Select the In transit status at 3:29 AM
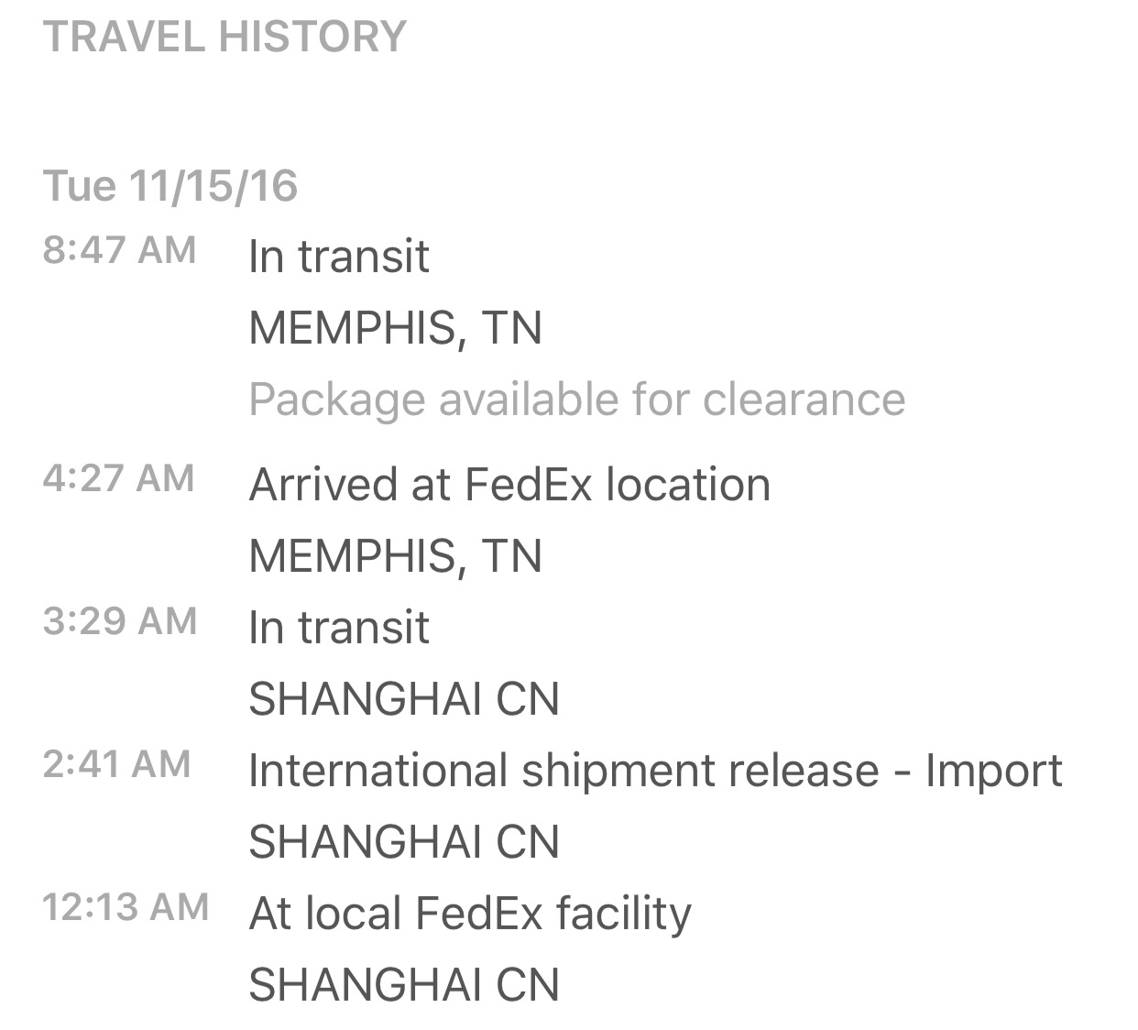Screen dimensions: 1138x1030 tap(338, 628)
